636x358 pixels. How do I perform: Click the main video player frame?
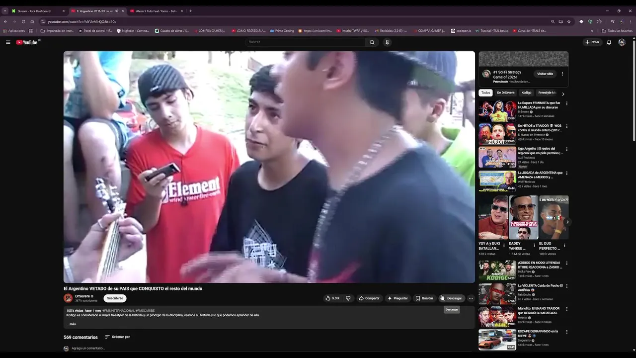click(269, 167)
